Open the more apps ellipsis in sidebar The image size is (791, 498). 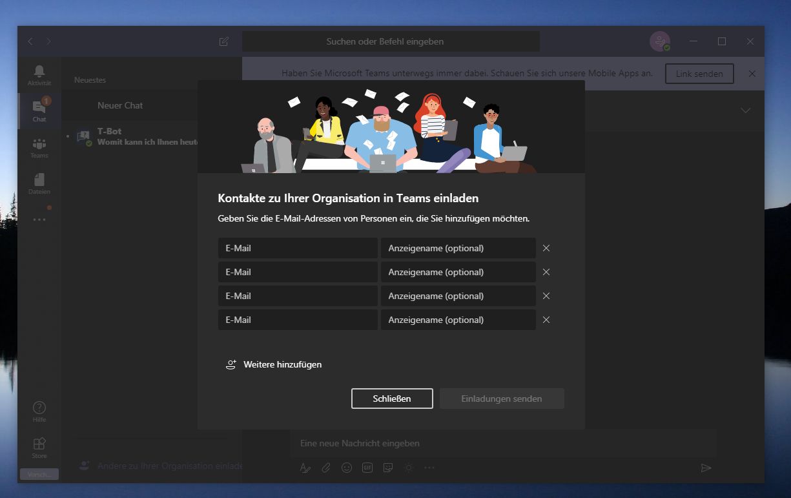point(39,220)
